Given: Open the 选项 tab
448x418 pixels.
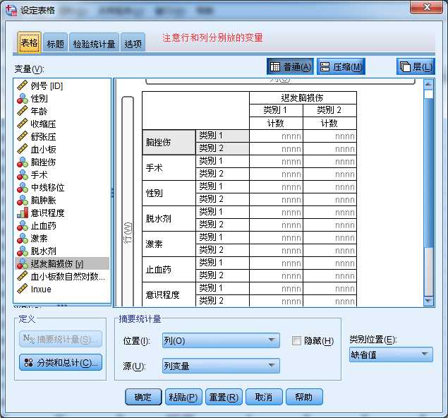Looking at the screenshot, I should pos(133,44).
